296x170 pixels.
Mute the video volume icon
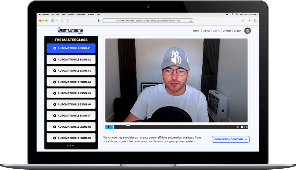click(238, 127)
